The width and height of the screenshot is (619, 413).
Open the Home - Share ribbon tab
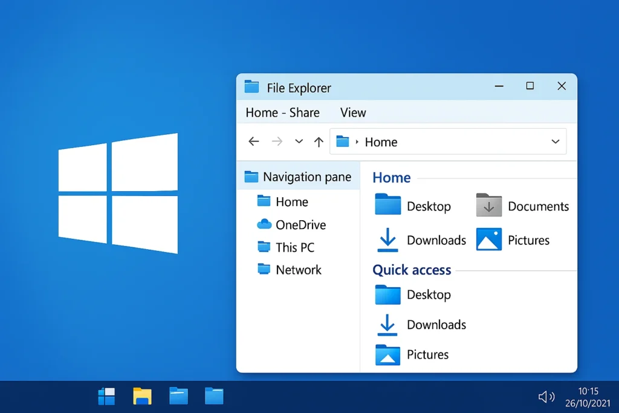[x=282, y=113]
